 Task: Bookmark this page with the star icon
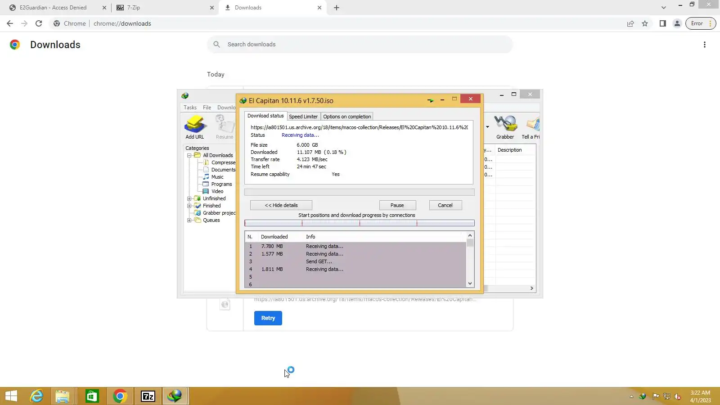pyautogui.click(x=645, y=23)
